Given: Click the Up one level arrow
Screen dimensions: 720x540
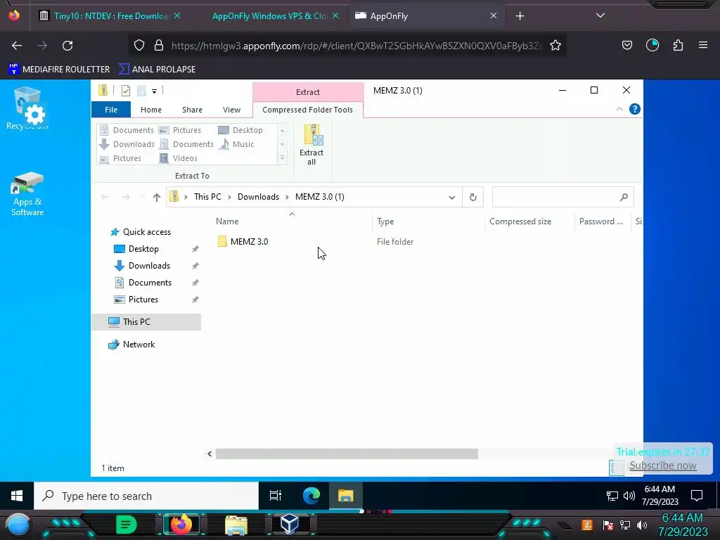Looking at the screenshot, I should point(157,198).
